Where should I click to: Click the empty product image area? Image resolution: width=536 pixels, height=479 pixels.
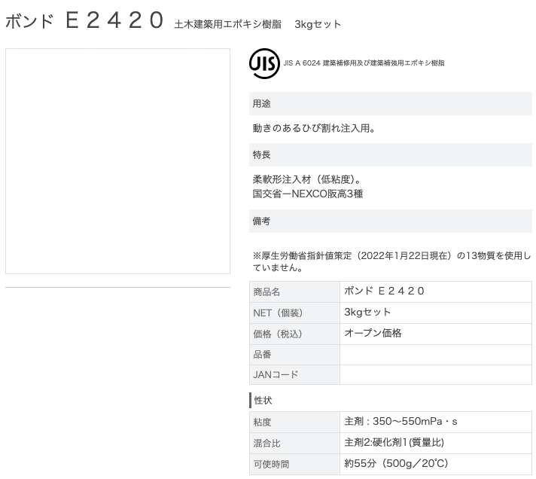(x=117, y=161)
